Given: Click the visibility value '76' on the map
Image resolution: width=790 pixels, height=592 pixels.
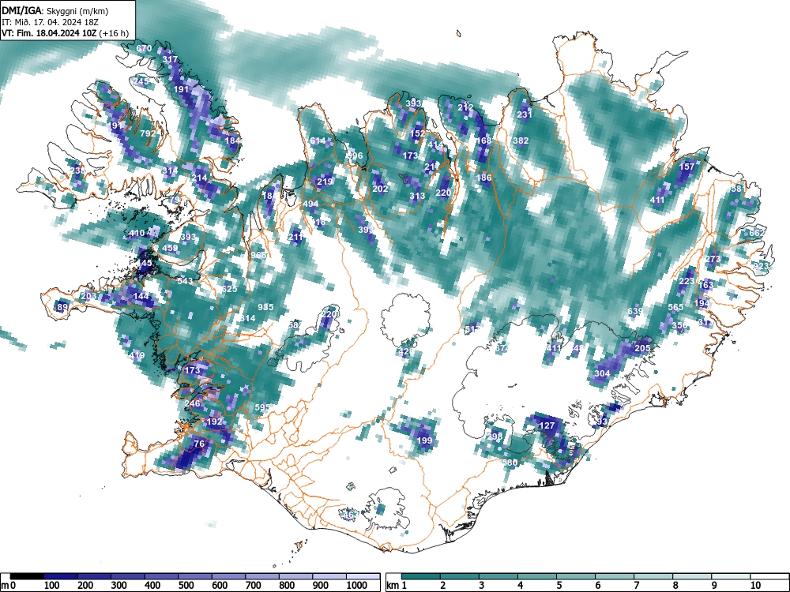Looking at the screenshot, I should coord(200,444).
